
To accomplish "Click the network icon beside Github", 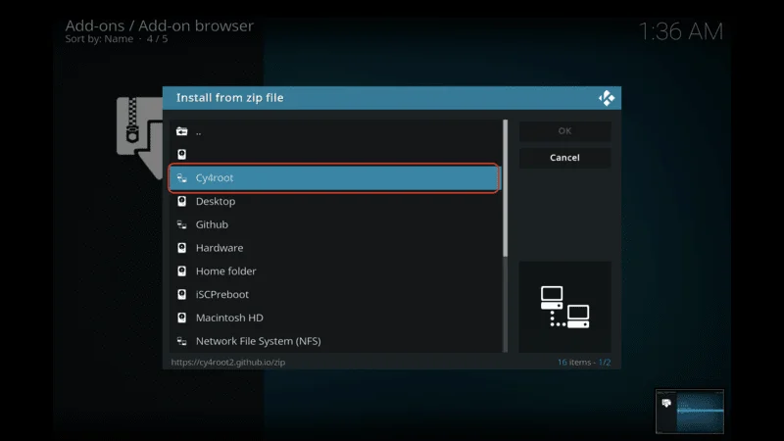I will [181, 224].
